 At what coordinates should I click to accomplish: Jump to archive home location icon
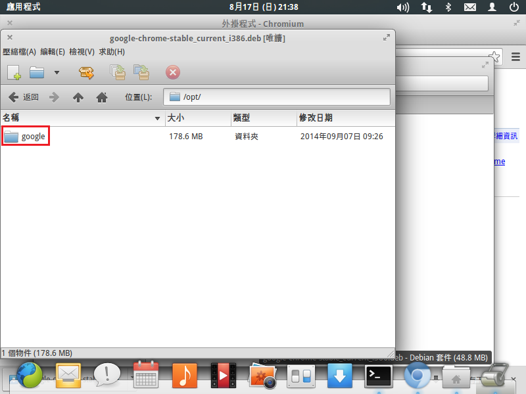click(x=102, y=97)
